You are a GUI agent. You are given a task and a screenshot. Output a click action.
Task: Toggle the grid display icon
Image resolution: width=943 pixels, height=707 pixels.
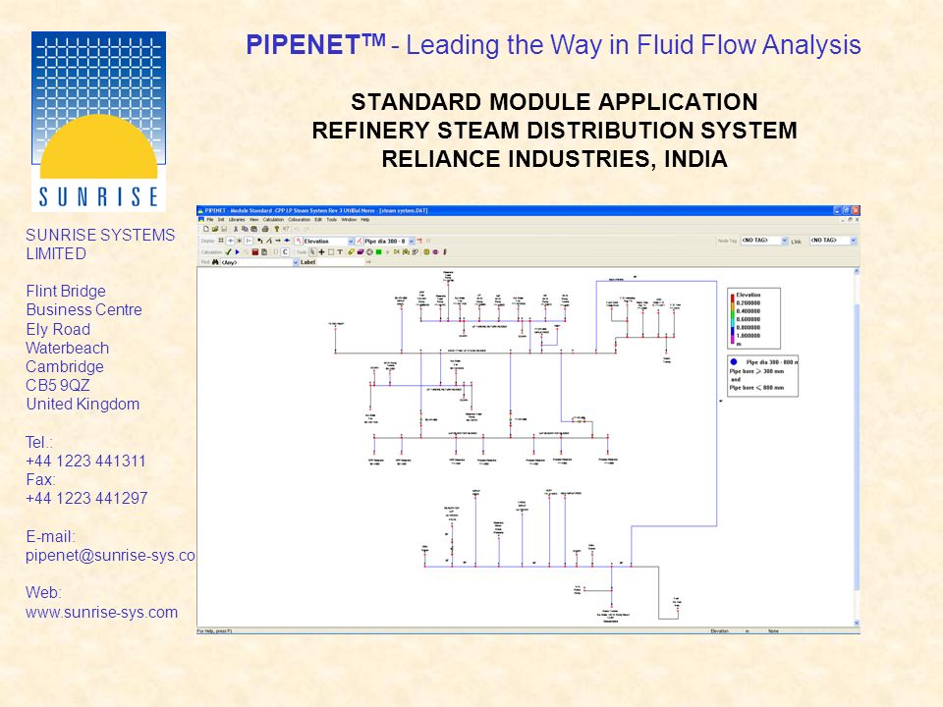pyautogui.click(x=221, y=242)
